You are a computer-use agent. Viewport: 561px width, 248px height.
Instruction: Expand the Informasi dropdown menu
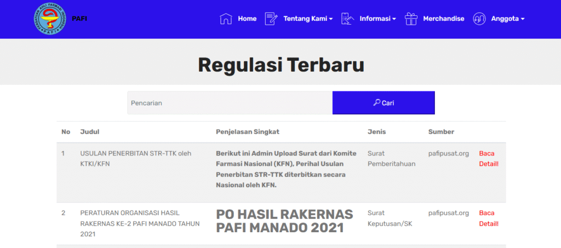[x=377, y=19]
